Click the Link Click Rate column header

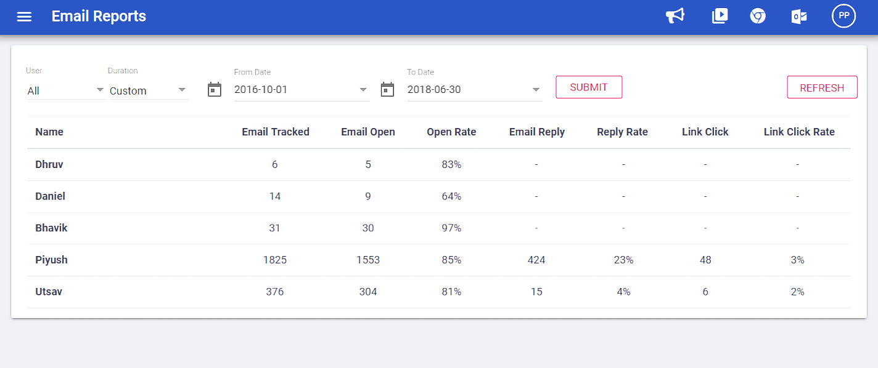tap(799, 132)
